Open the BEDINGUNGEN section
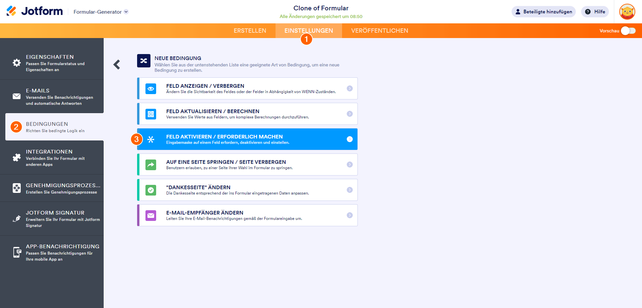The width and height of the screenshot is (642, 308). click(55, 127)
